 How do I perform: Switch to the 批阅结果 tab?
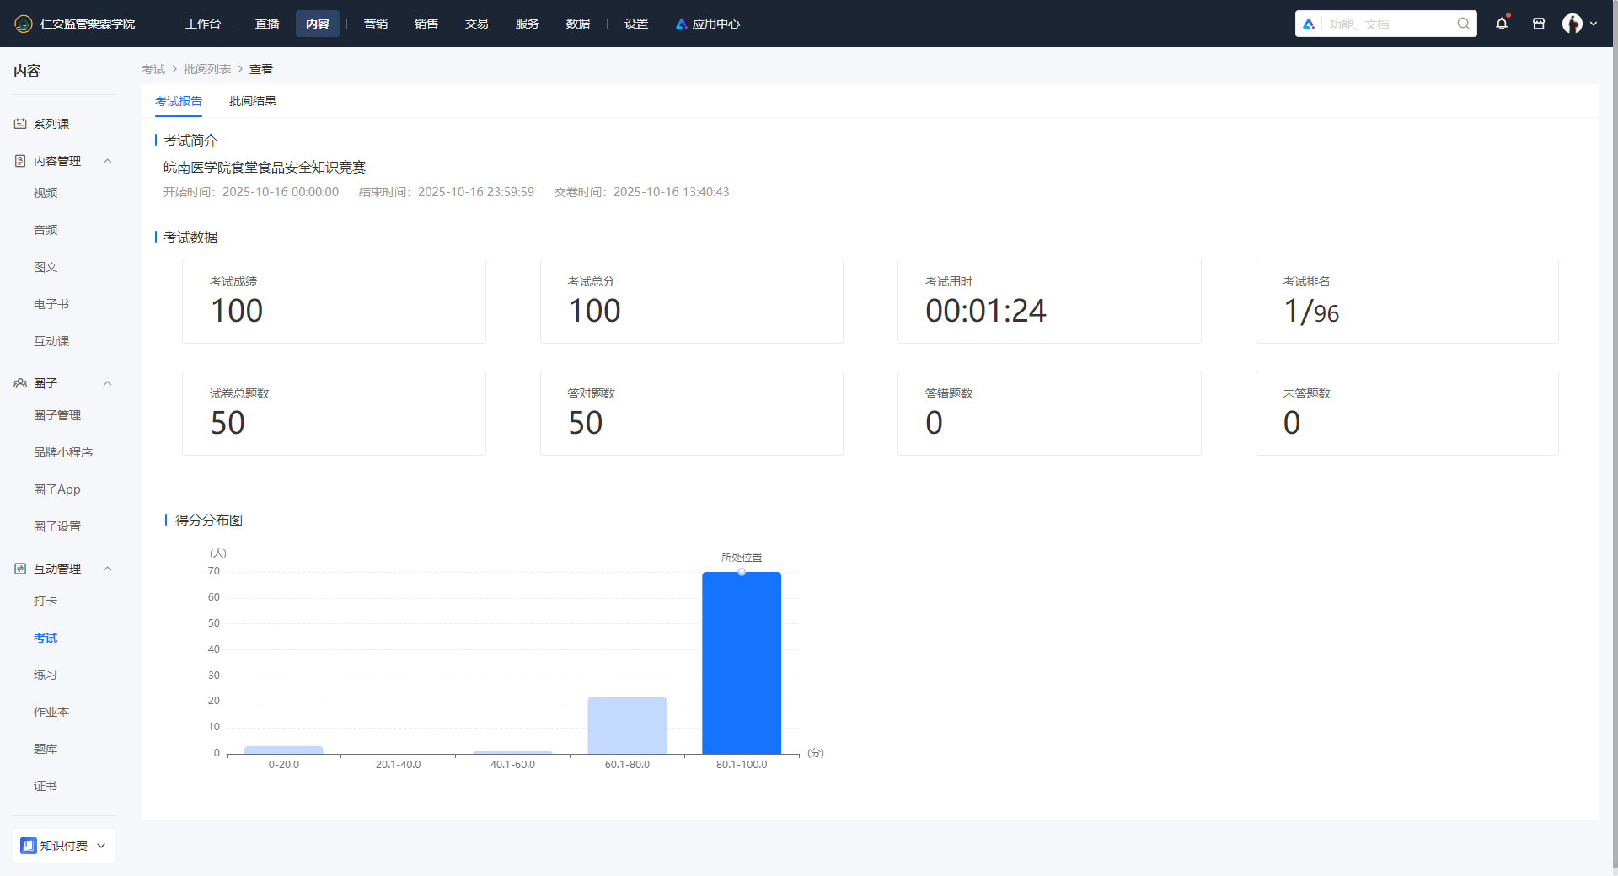(252, 101)
